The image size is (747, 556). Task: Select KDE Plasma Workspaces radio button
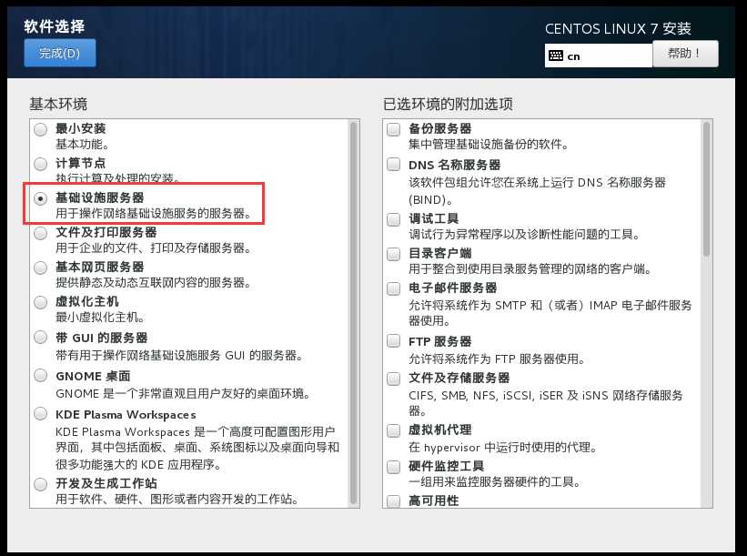(41, 413)
